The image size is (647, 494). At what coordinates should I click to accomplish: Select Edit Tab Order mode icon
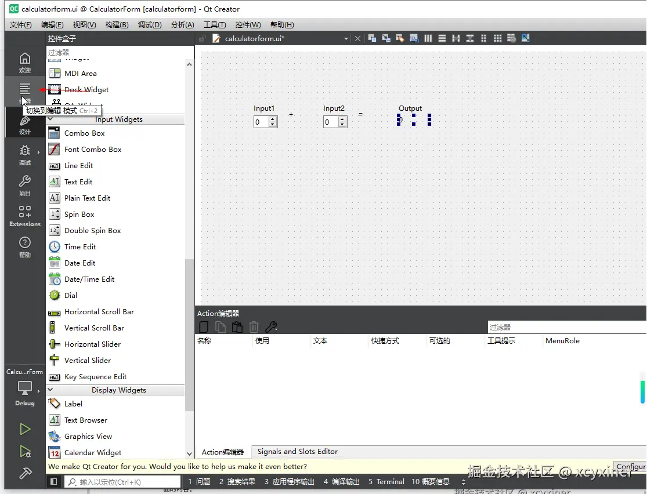tap(414, 38)
